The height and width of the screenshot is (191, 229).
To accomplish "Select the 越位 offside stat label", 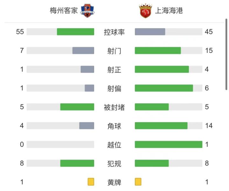I will click(x=114, y=145).
